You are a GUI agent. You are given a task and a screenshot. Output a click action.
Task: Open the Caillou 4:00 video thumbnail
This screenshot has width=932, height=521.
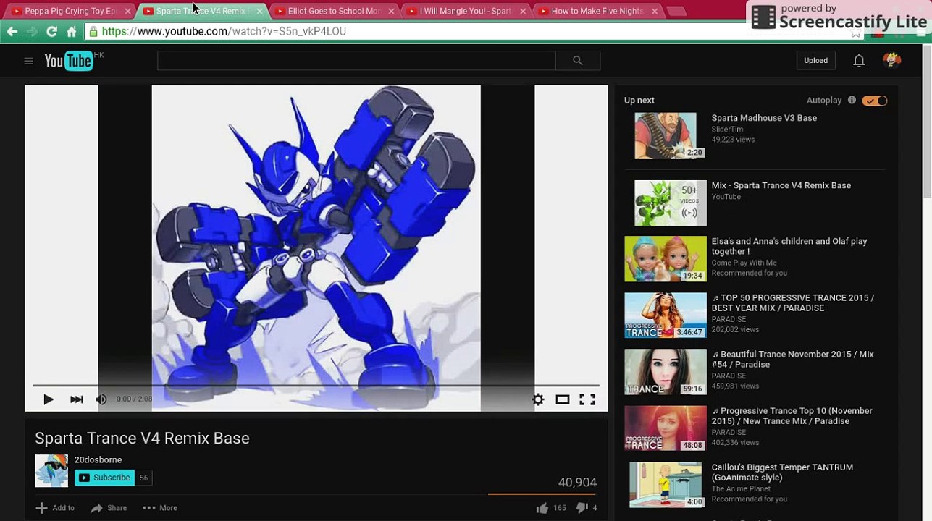click(x=666, y=484)
